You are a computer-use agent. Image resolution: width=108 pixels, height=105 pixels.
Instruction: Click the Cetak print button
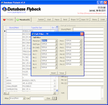103,20
